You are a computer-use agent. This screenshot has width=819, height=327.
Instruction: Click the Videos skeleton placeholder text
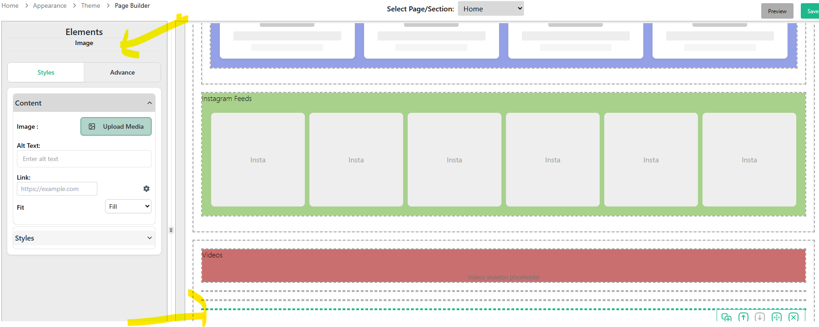(504, 277)
